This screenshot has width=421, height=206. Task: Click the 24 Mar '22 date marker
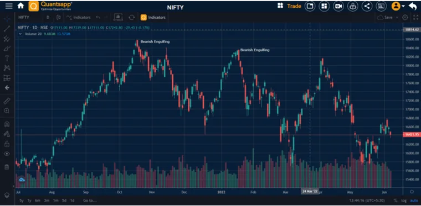coord(310,192)
